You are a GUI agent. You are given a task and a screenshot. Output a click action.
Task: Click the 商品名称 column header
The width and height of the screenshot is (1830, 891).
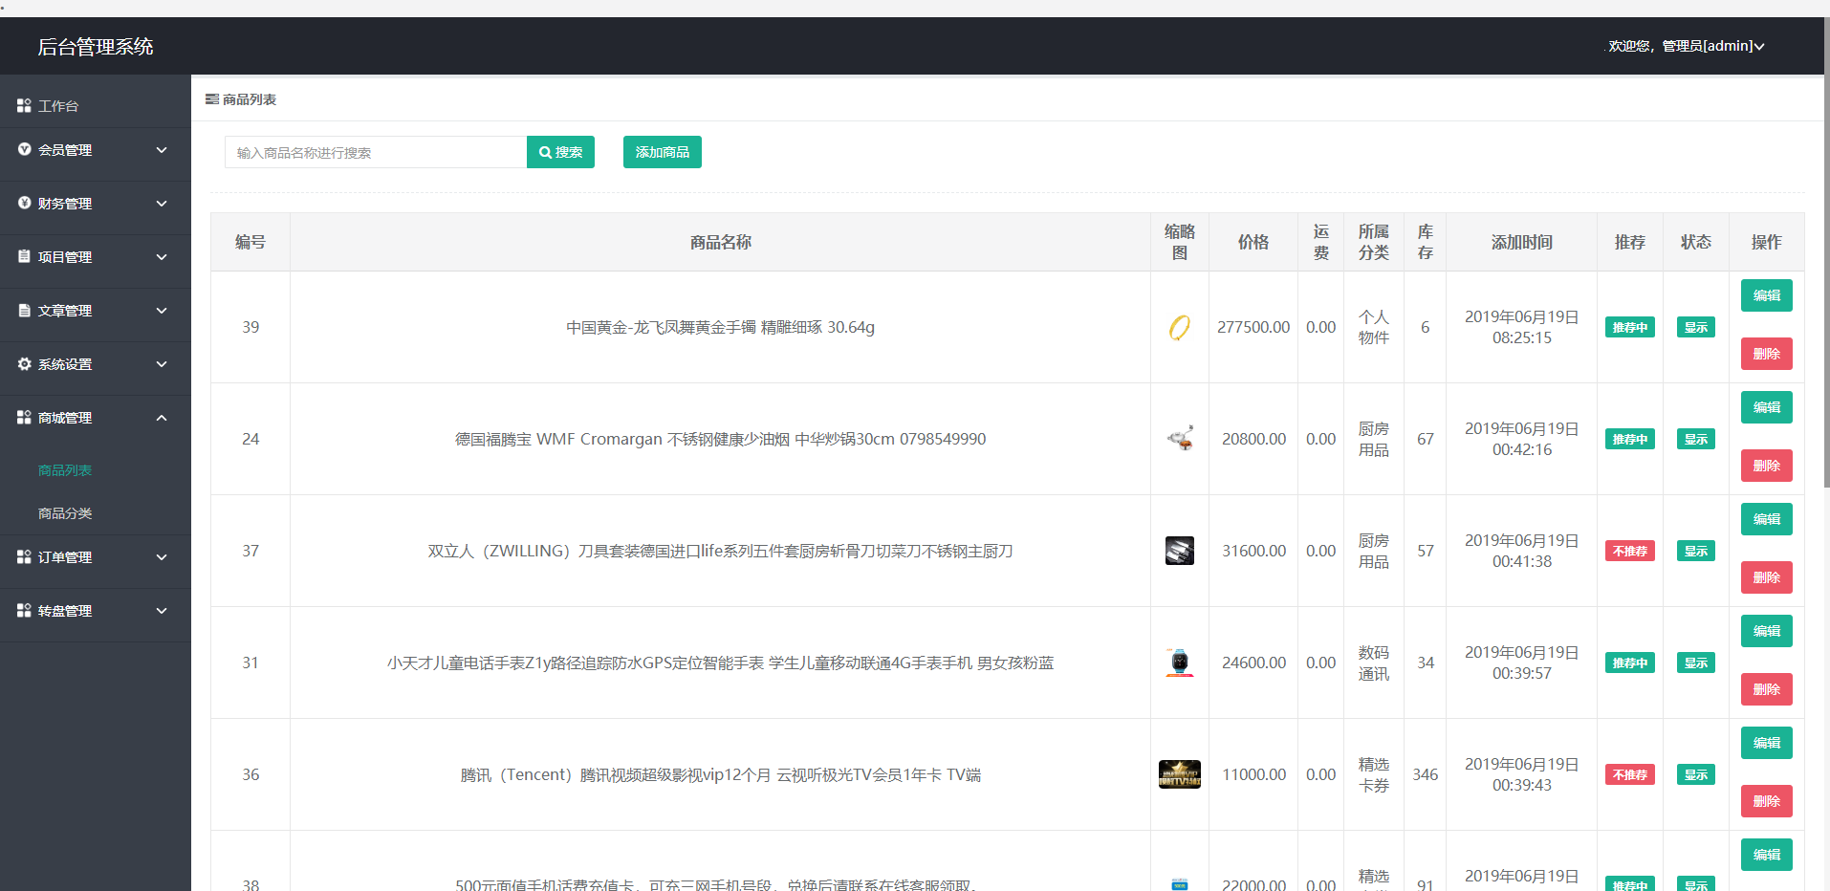[720, 242]
